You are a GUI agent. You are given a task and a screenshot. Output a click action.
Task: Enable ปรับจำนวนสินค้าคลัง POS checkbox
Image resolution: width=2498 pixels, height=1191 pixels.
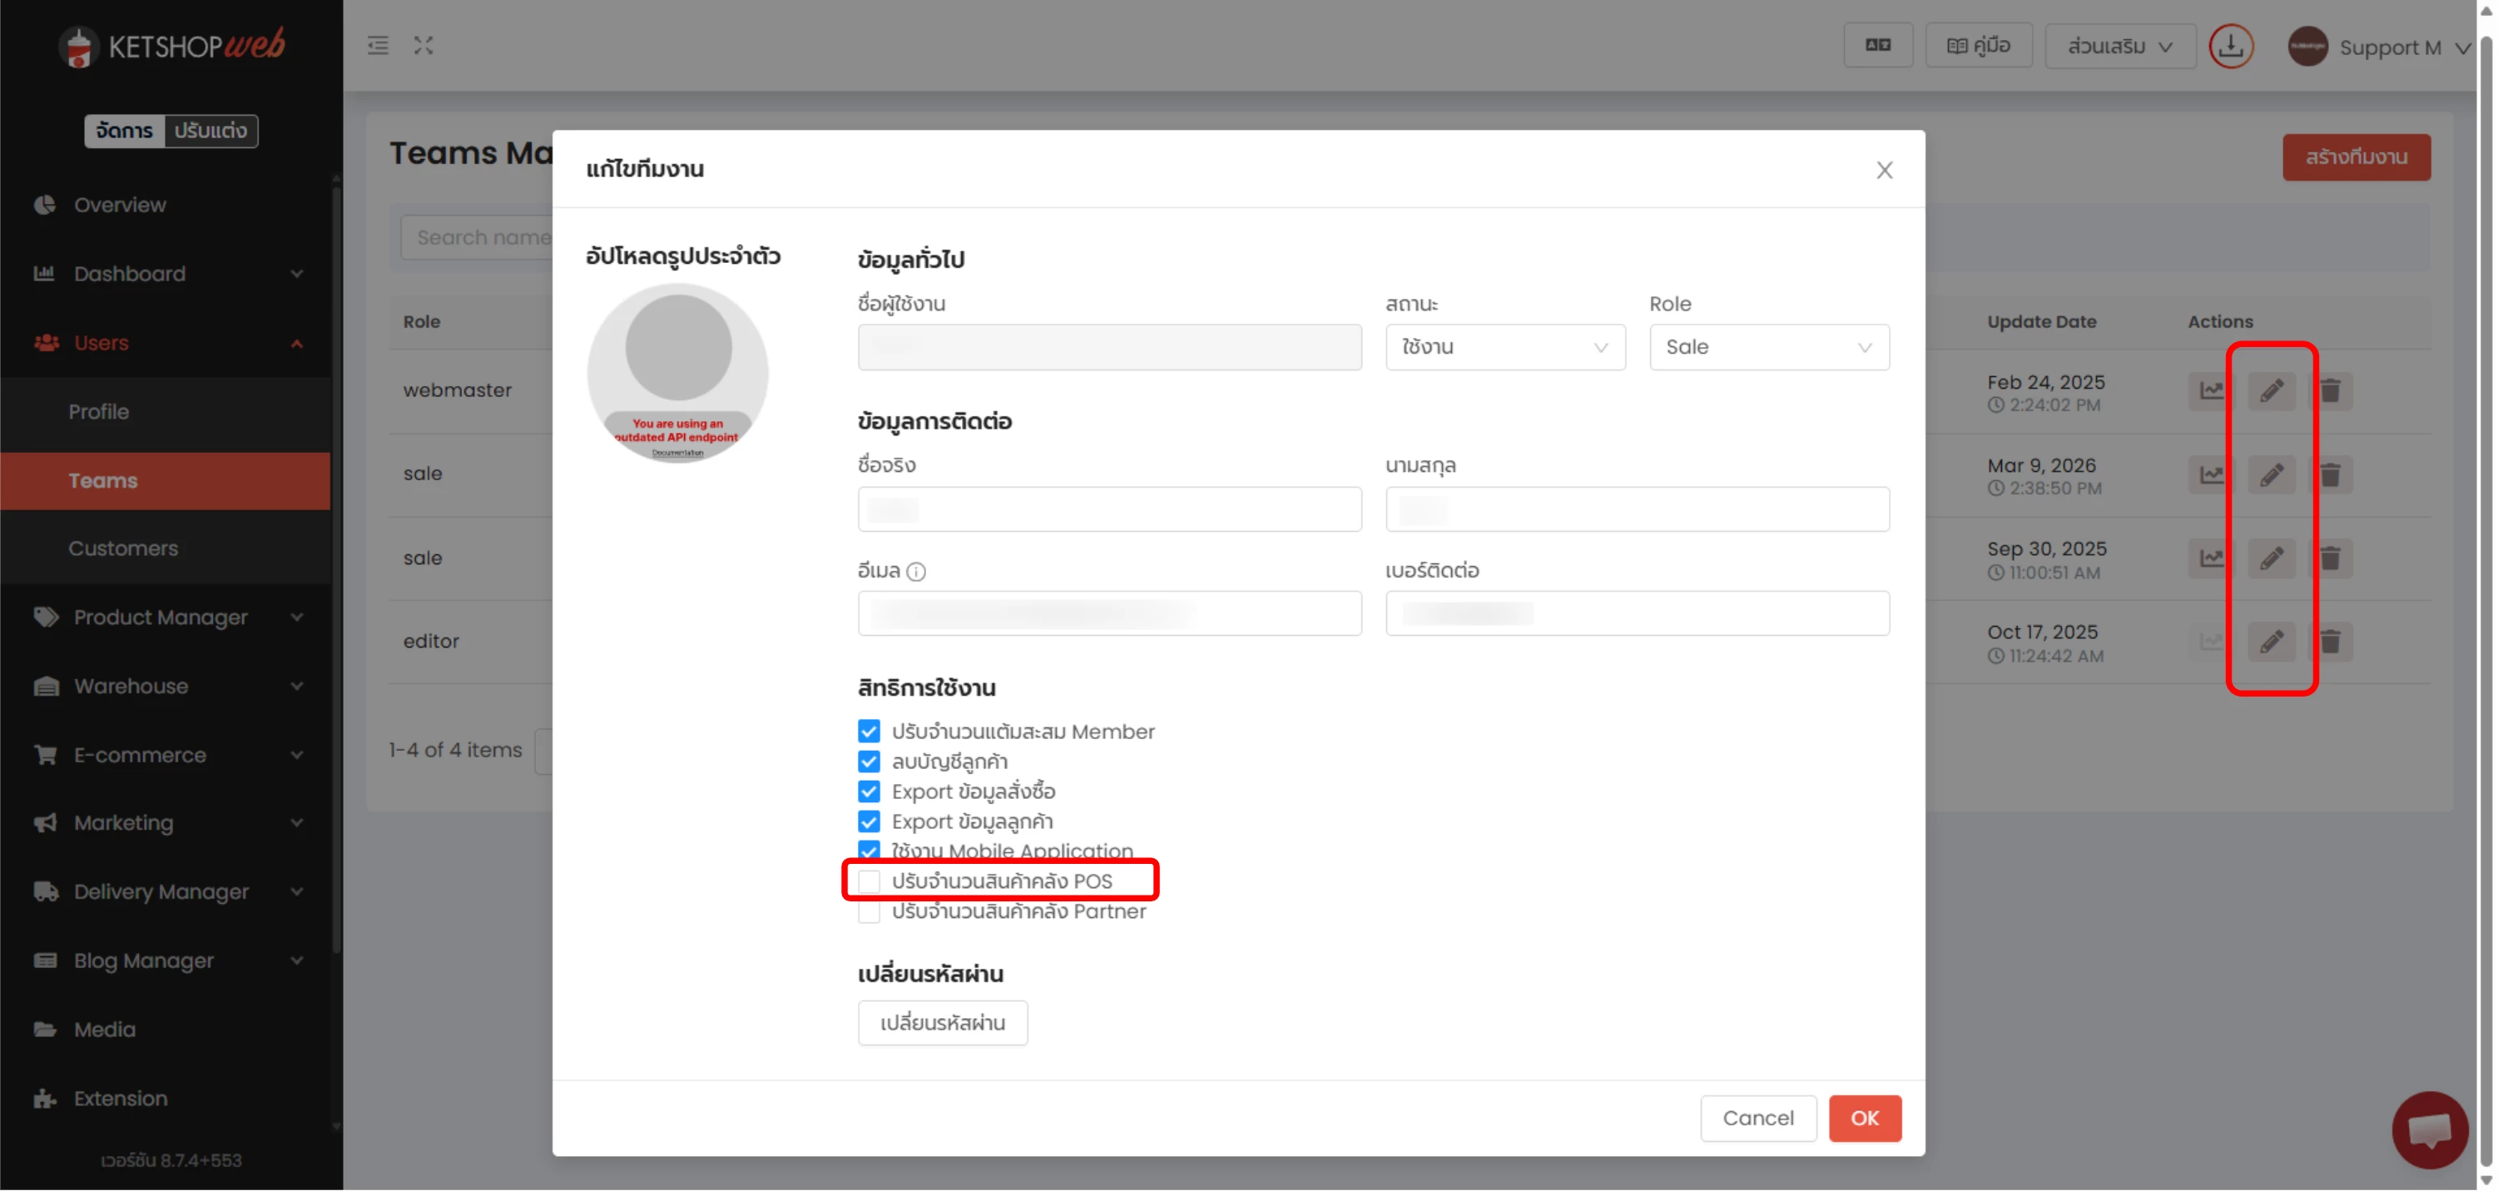point(869,881)
